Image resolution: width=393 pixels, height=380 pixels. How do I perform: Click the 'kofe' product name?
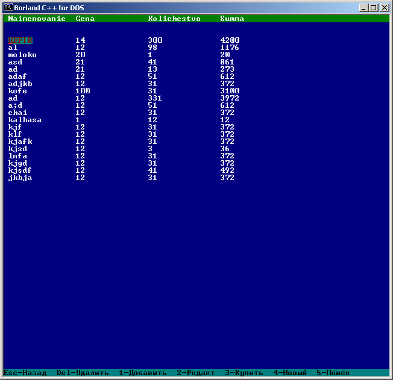[x=17, y=91]
